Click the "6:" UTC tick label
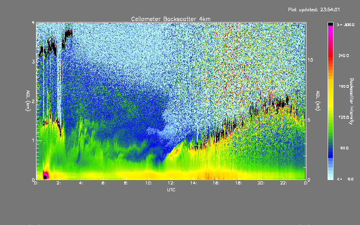The height and width of the screenshot is (225, 360). pos(103,183)
